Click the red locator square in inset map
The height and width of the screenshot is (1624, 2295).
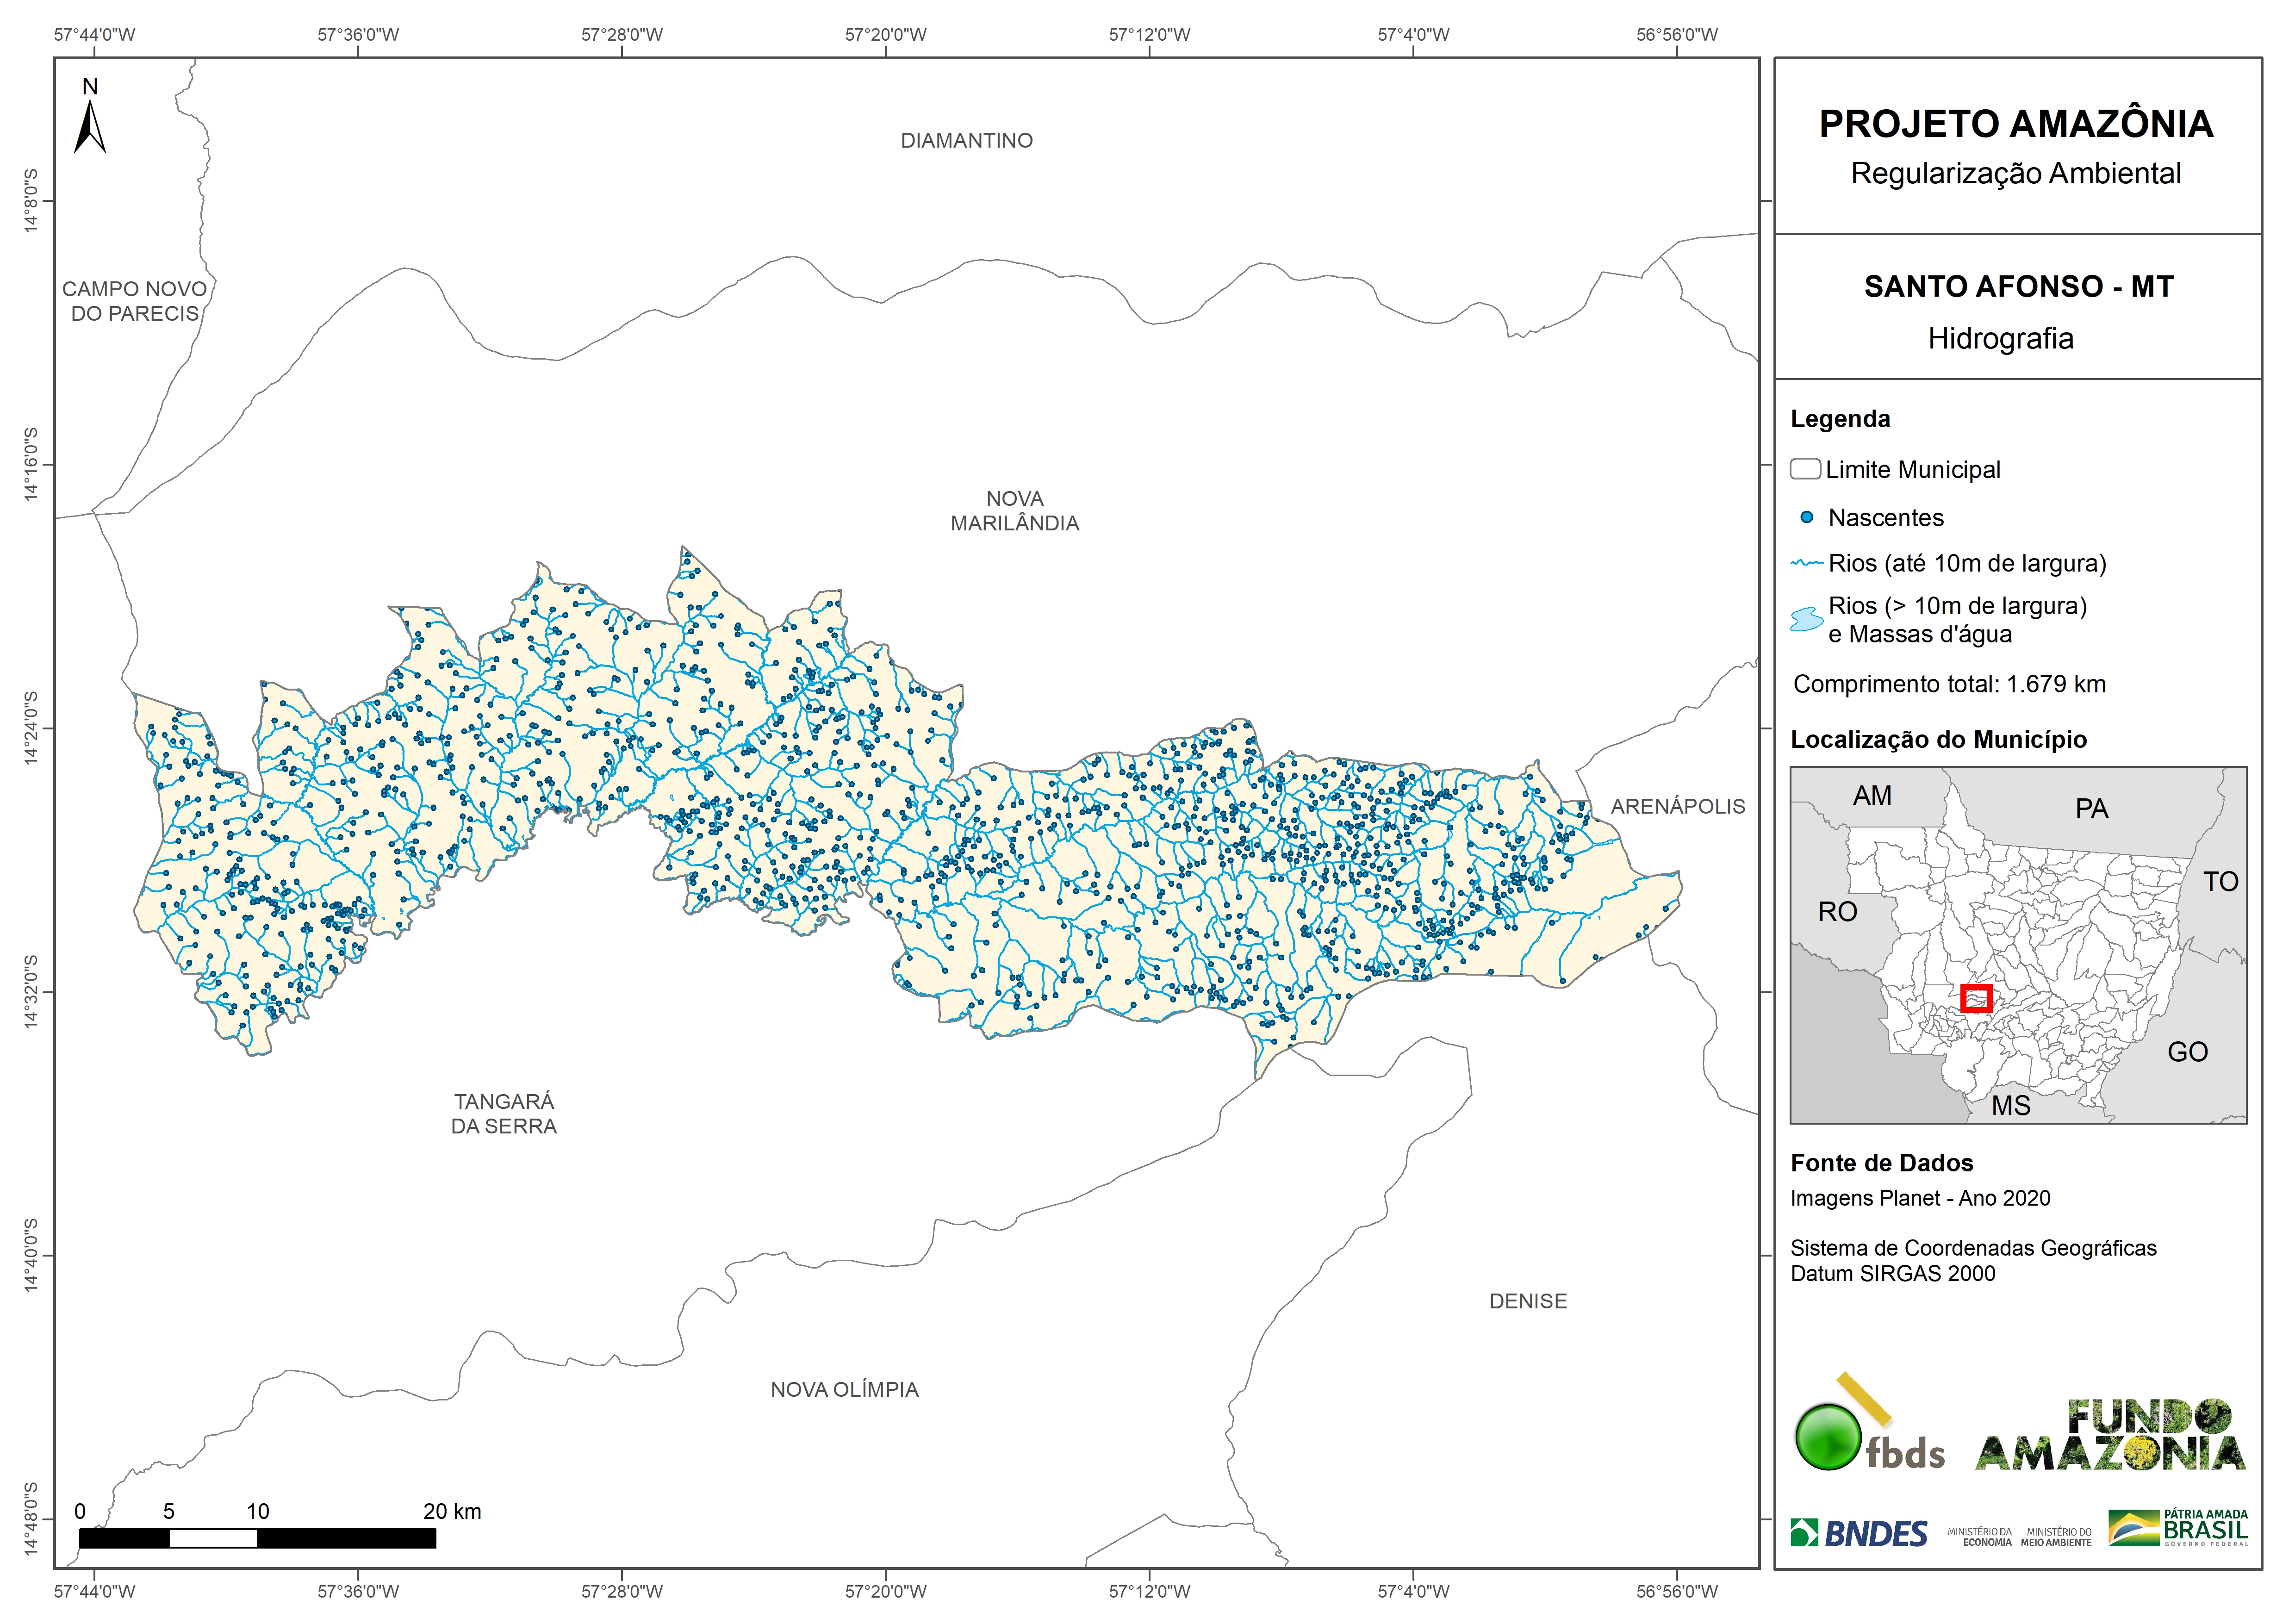(x=1976, y=998)
